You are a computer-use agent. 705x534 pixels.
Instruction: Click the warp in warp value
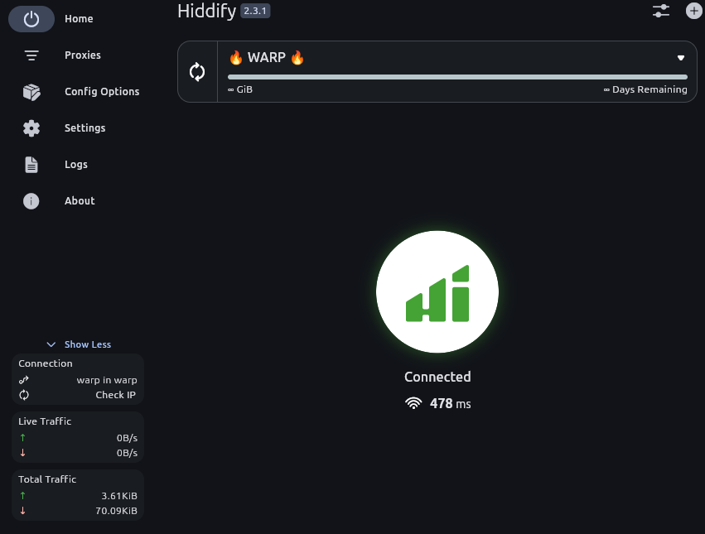coord(107,380)
